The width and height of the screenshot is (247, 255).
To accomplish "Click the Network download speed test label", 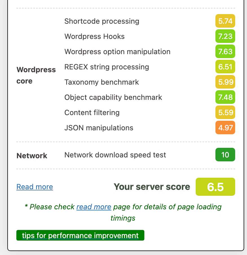I will tap(115, 155).
